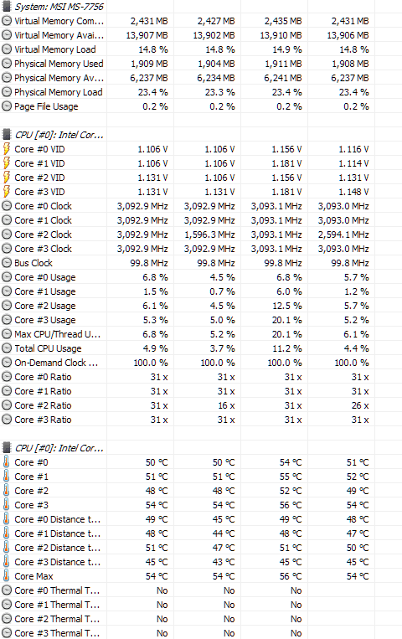Click the System MSI MS-7756 chip icon
This screenshot has height=639, width=402.
pyautogui.click(x=7, y=7)
